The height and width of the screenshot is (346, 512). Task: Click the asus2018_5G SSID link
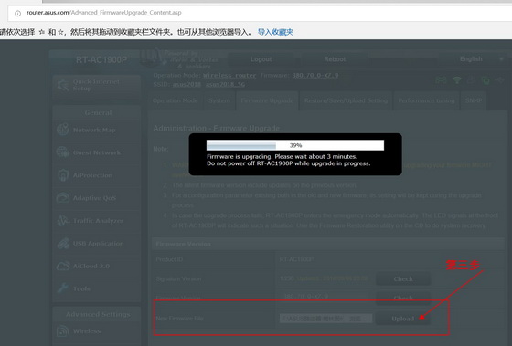225,84
